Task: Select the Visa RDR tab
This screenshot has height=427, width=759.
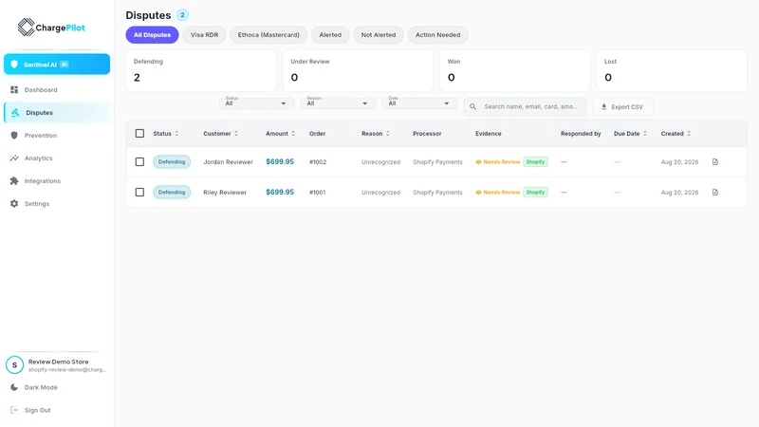Action: click(204, 35)
